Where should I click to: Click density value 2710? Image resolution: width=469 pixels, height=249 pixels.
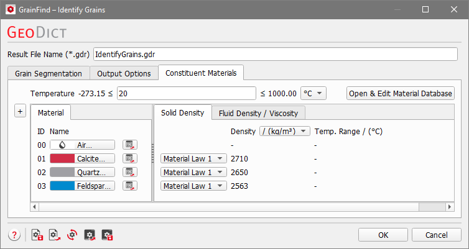[x=239, y=158]
